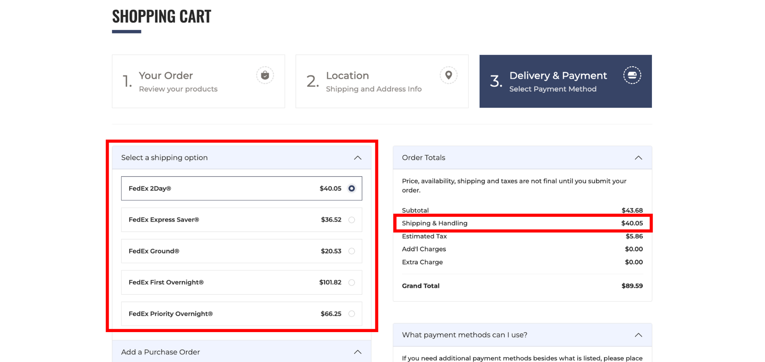The image size is (765, 362).
Task: Click the Add'l Charges label
Action: coord(424,249)
